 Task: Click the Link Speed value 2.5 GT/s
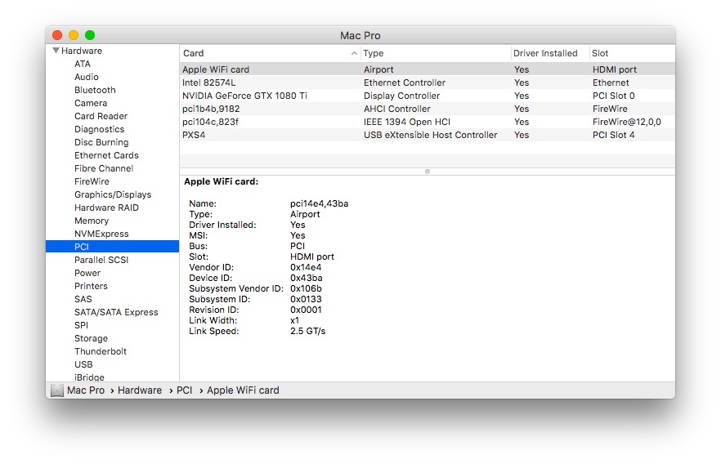click(x=307, y=331)
